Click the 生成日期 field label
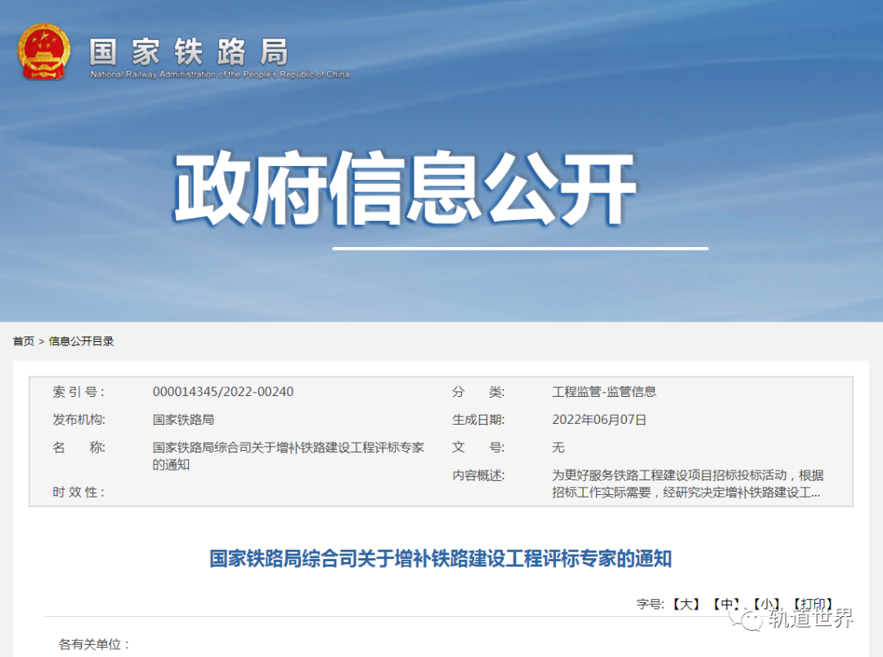Viewport: 883px width, 657px height. [478, 420]
